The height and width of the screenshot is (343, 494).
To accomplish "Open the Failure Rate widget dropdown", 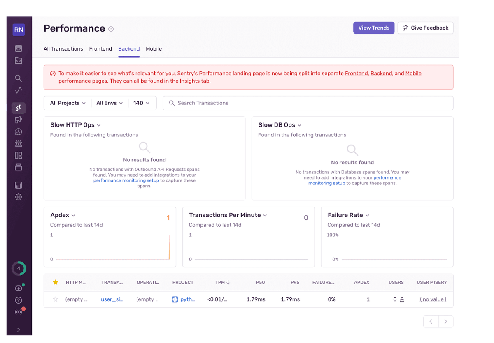I will point(349,215).
